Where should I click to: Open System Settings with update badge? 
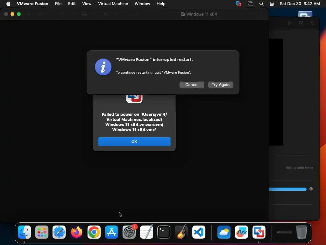(129, 232)
